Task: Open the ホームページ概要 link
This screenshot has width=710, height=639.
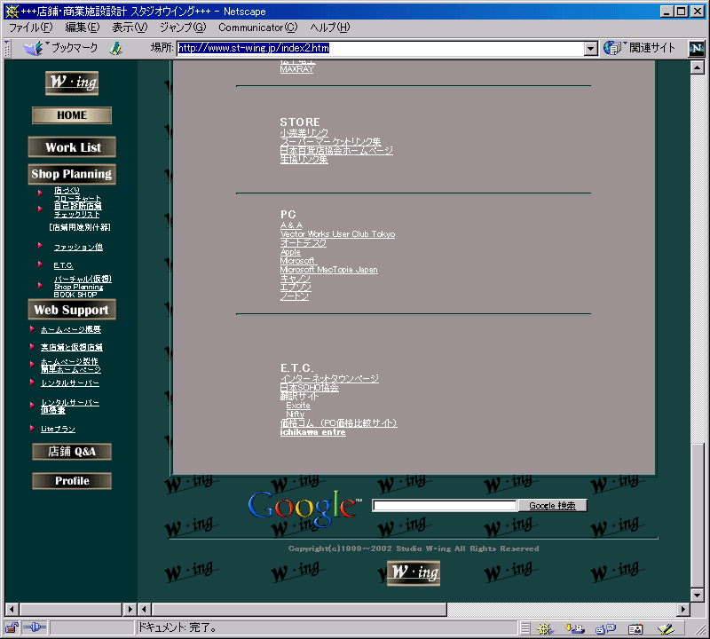Action: [71, 329]
